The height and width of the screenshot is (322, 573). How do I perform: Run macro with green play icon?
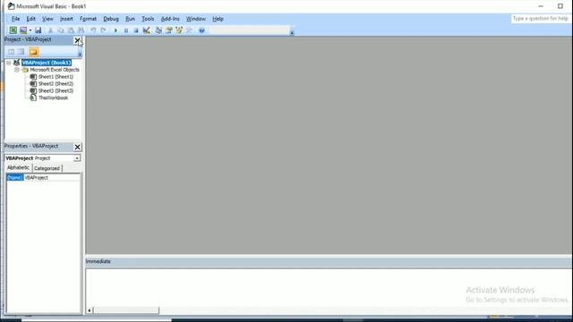click(x=115, y=30)
